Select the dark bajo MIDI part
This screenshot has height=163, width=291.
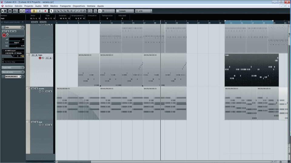coord(252,70)
